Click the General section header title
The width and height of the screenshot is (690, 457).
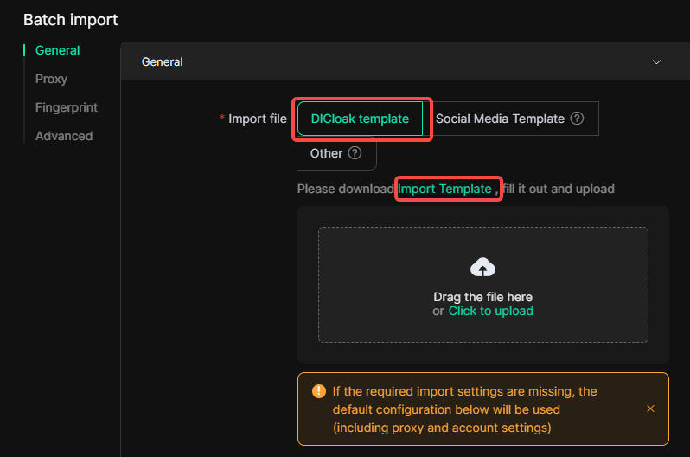(x=163, y=62)
